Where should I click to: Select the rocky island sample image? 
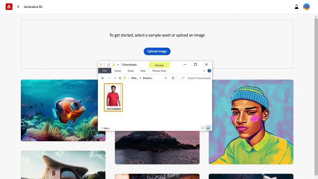pos(157,148)
